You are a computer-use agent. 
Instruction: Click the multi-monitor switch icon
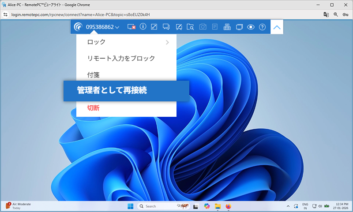(239, 27)
